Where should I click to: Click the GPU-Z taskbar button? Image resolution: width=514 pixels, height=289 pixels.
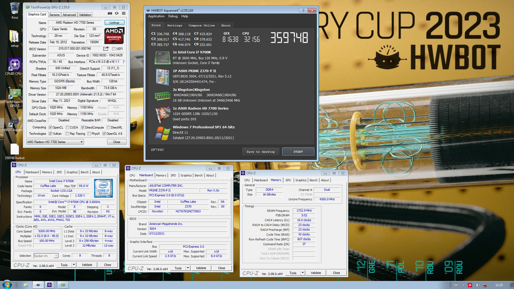(x=63, y=285)
